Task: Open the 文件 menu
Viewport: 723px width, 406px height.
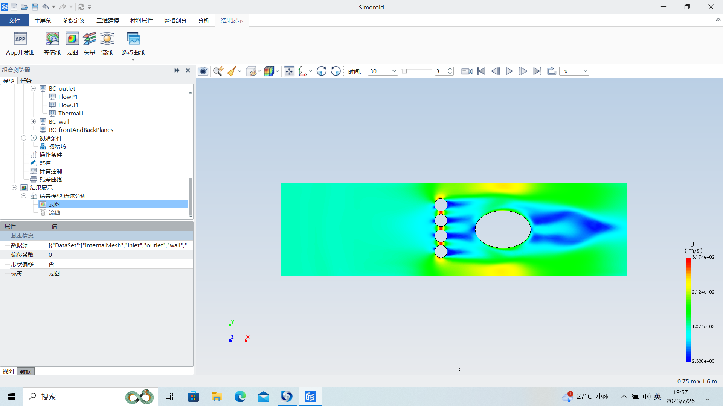Action: pos(14,20)
